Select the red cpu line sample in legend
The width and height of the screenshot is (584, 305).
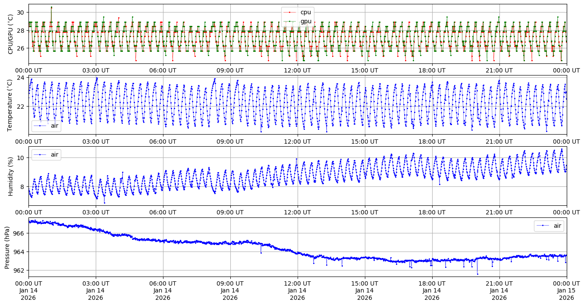click(290, 13)
